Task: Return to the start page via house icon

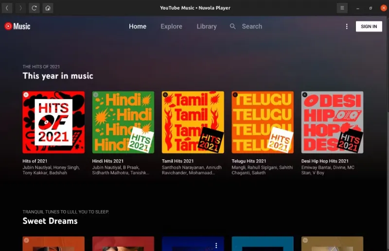Action: [x=48, y=8]
